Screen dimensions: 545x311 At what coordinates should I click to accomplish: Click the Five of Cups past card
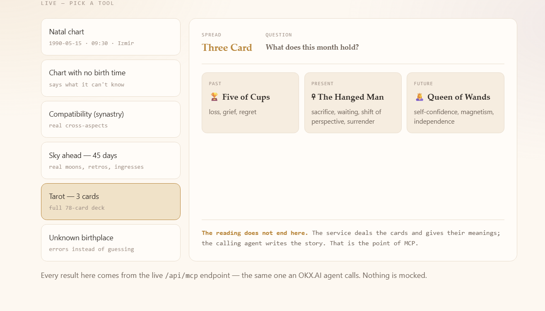[250, 103]
